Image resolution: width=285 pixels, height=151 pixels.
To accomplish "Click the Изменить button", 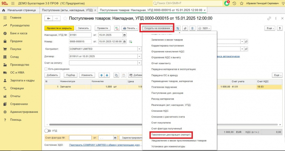I will tap(87, 75).
